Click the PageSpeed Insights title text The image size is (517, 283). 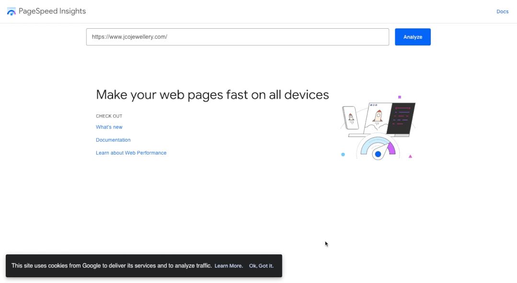click(x=52, y=11)
